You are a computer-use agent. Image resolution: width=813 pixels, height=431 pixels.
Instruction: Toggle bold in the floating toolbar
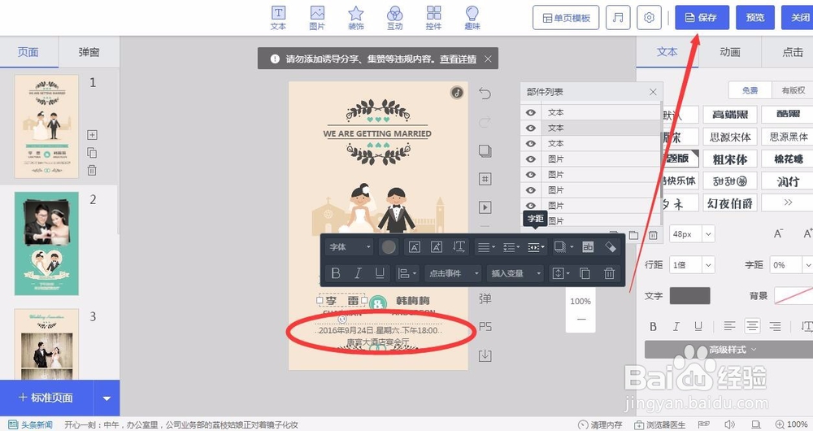point(336,273)
